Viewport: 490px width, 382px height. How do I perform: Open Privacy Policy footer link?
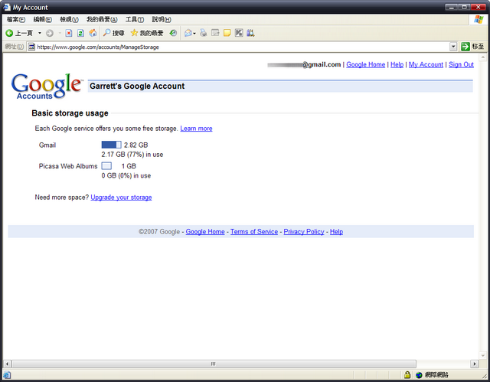[304, 232]
